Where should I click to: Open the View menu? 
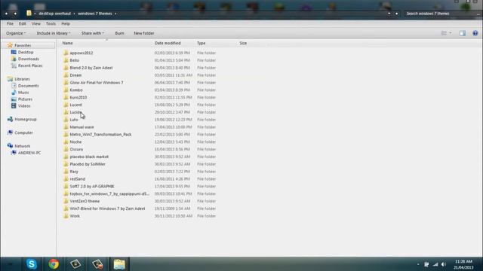(x=35, y=23)
